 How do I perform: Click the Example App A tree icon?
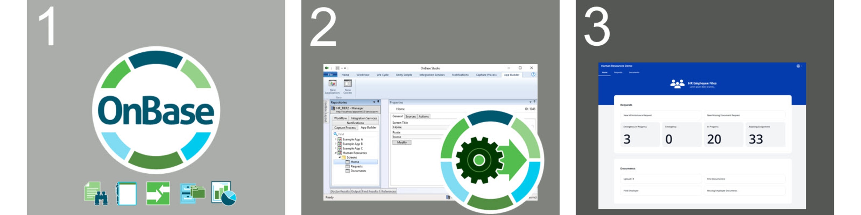[x=340, y=139]
